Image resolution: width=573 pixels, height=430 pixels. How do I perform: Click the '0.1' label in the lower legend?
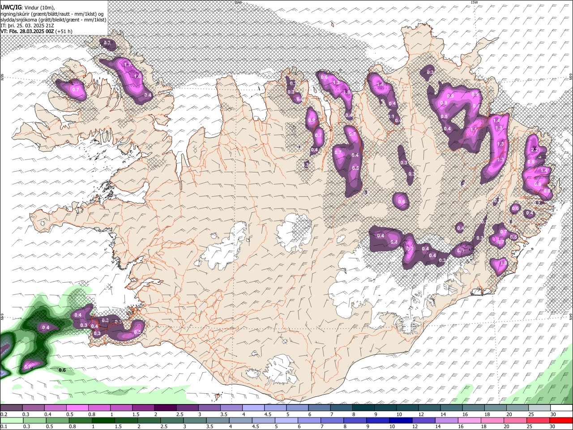tap(4, 426)
